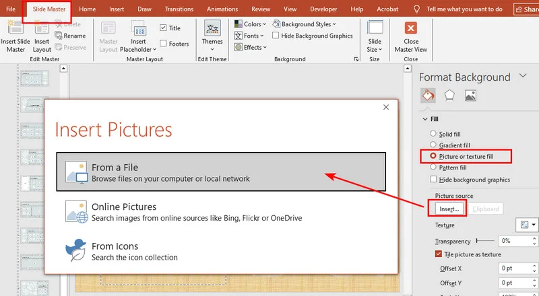Choose From Icons option
Viewport: 539px width, 296px height.
pyautogui.click(x=221, y=251)
